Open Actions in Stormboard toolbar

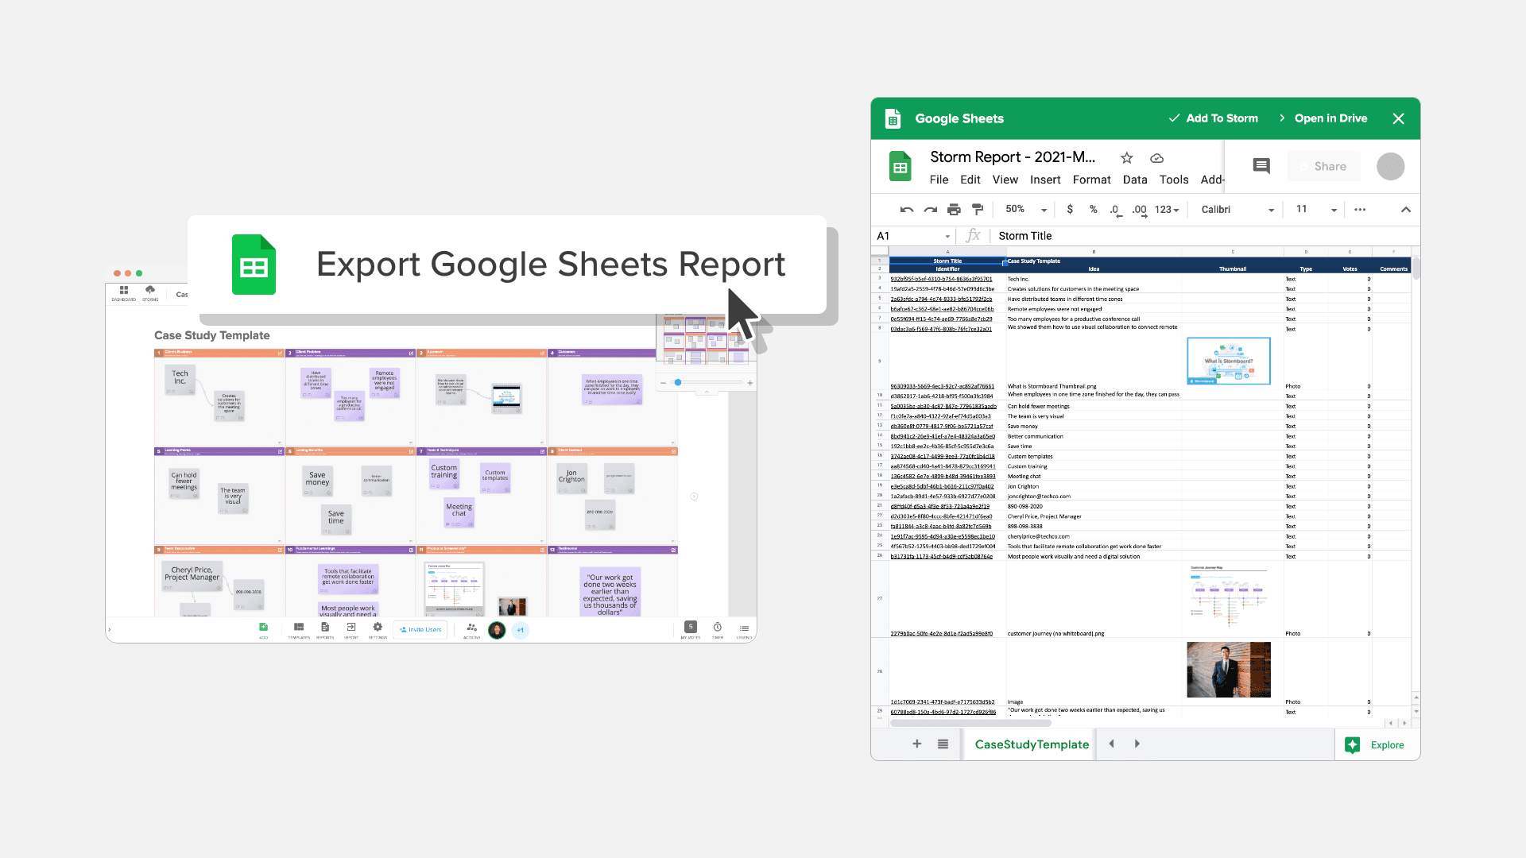(x=472, y=630)
